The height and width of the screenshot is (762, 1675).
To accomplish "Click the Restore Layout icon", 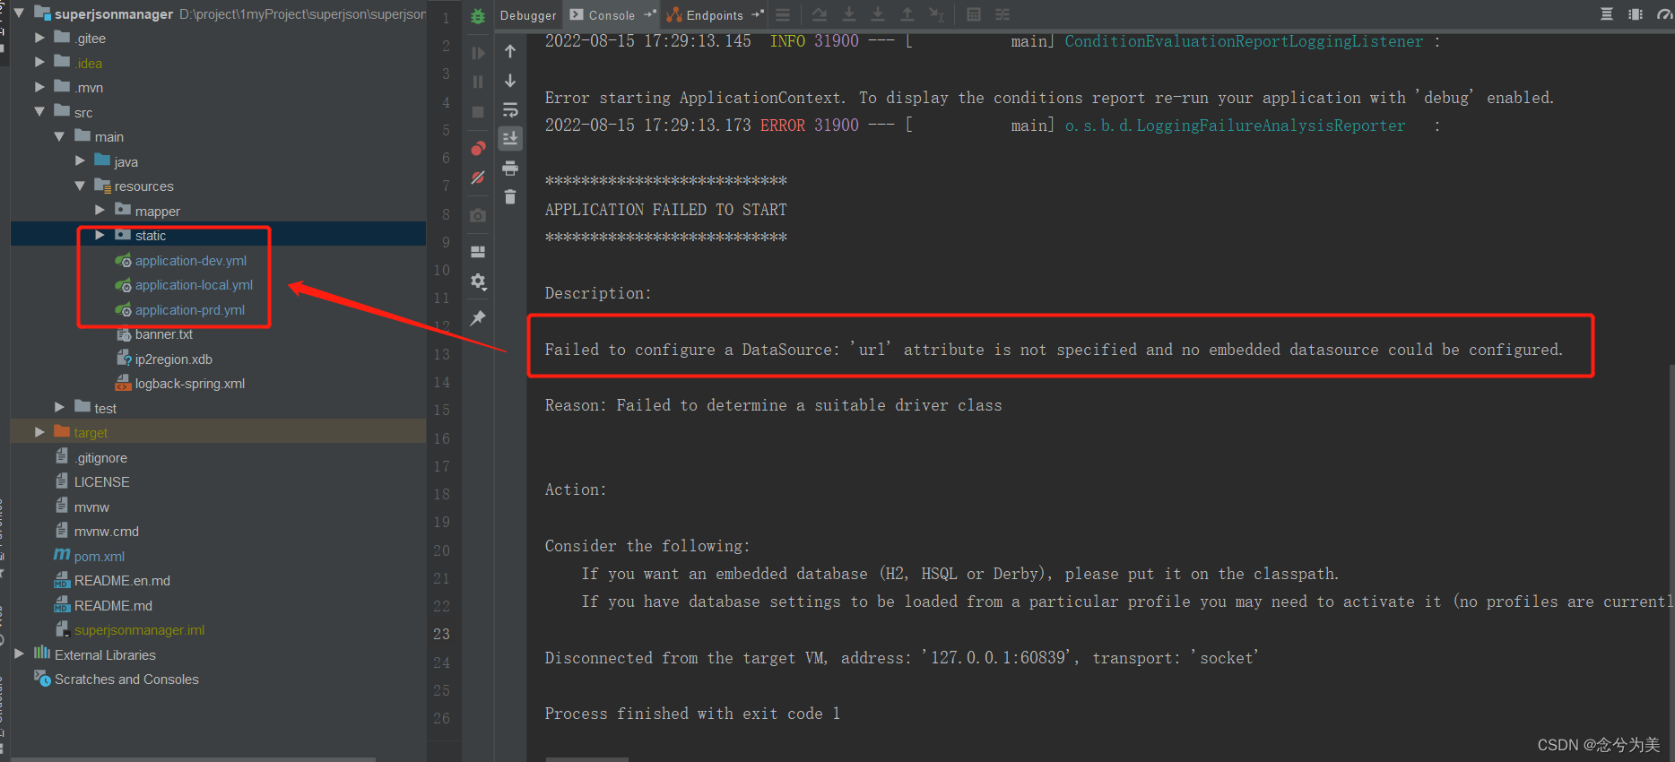I will tap(478, 252).
